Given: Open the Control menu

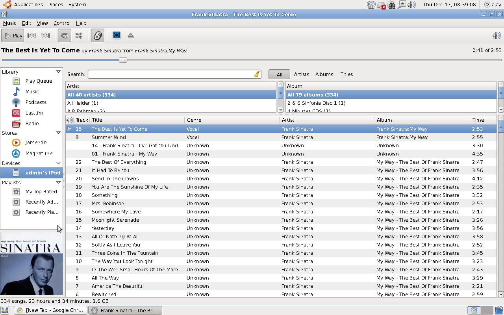Looking at the screenshot, I should (62, 23).
